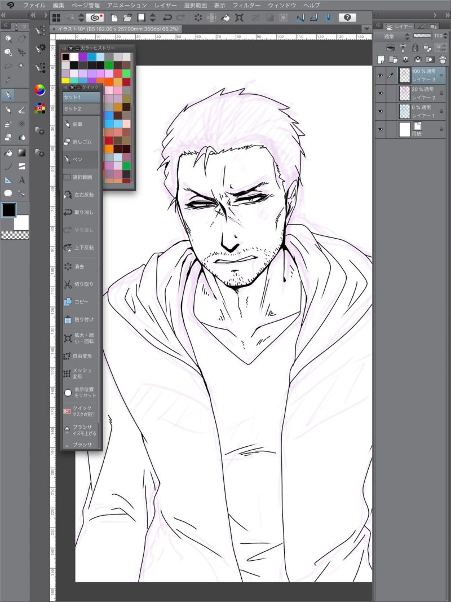The height and width of the screenshot is (602, 451).
Task: Click 消しゴム in Quick Access
Action: pos(81,142)
